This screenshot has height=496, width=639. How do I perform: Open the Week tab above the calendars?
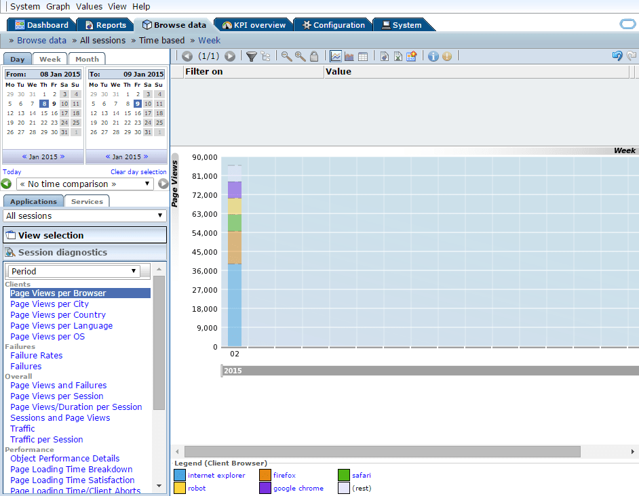pos(50,59)
